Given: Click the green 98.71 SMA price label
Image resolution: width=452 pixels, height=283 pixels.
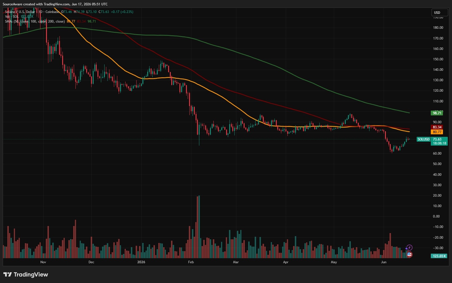Looking at the screenshot, I should coord(437,113).
